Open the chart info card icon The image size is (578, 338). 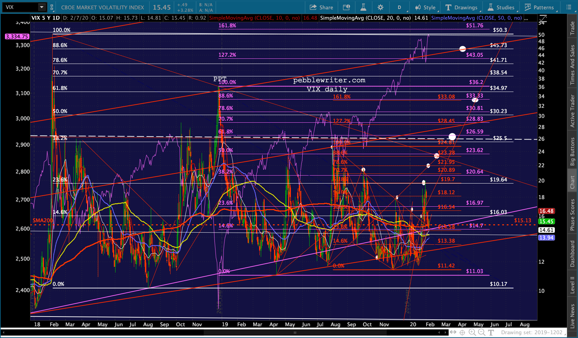click(346, 7)
